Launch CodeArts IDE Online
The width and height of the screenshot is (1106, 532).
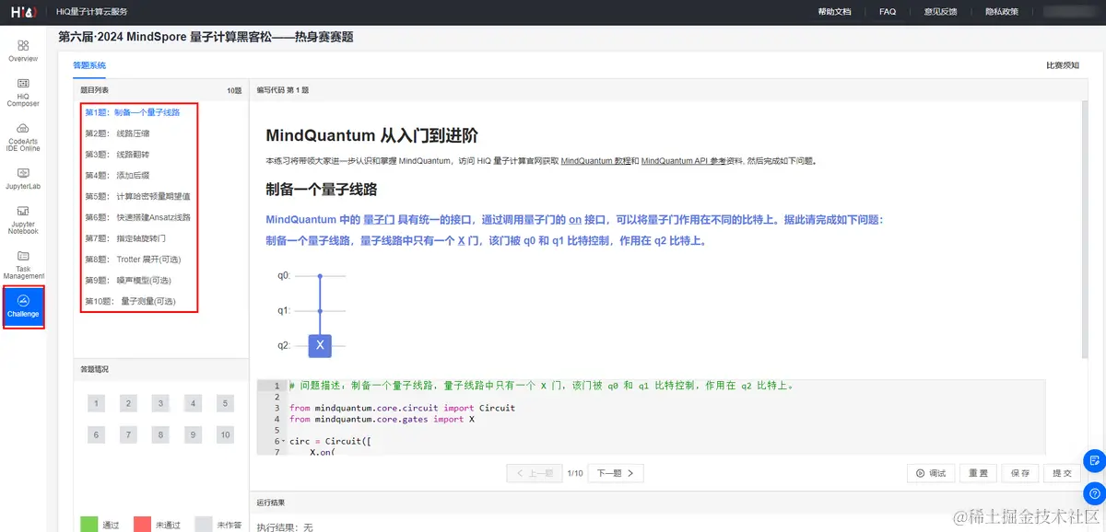[x=23, y=137]
